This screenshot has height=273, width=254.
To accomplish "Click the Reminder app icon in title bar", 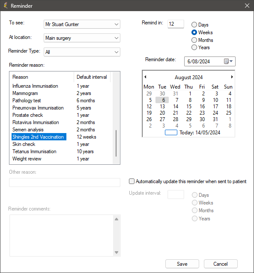I will (6, 6).
